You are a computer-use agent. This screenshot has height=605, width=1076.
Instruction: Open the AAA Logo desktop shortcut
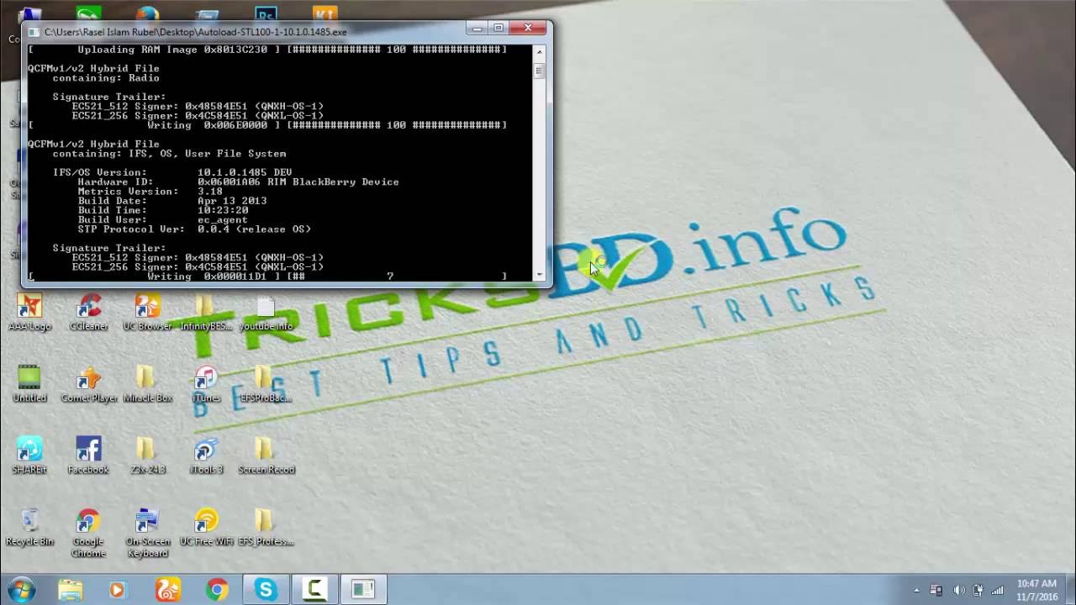click(29, 312)
